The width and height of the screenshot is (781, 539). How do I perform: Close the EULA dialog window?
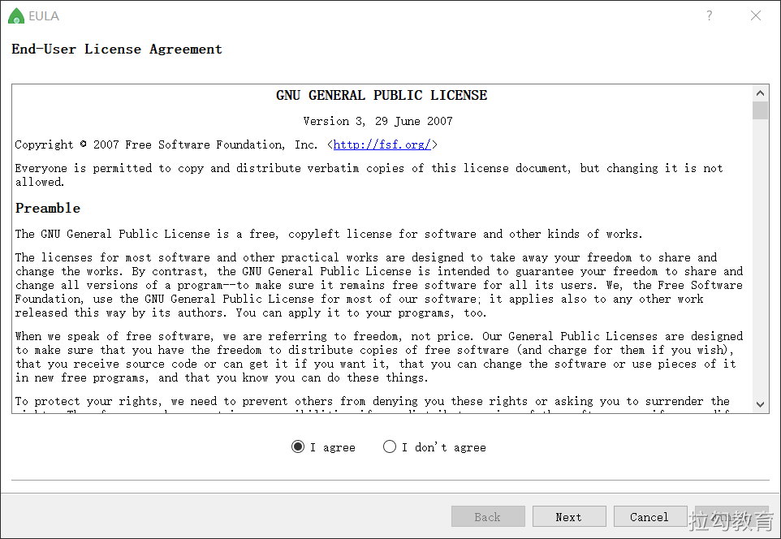click(x=756, y=15)
